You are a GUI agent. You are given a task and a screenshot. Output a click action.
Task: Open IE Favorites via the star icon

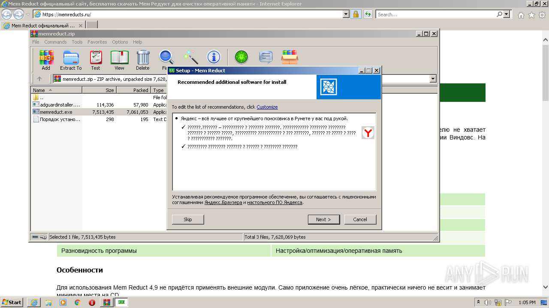(531, 15)
